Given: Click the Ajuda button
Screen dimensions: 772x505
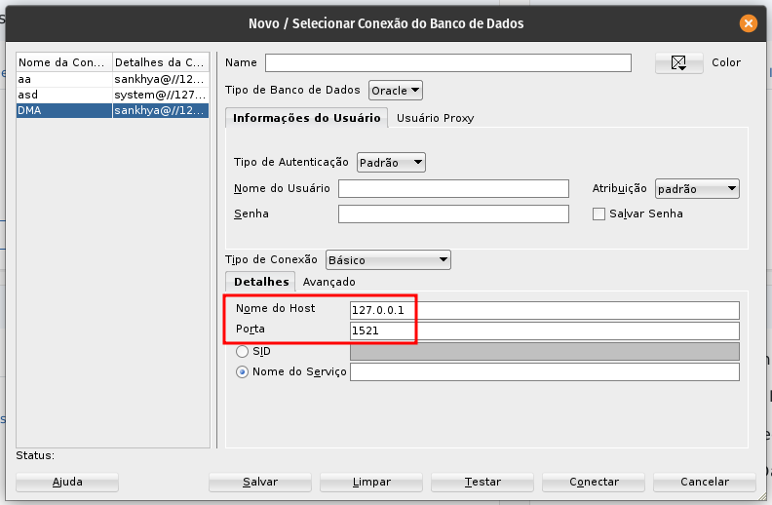Looking at the screenshot, I should (x=67, y=482).
